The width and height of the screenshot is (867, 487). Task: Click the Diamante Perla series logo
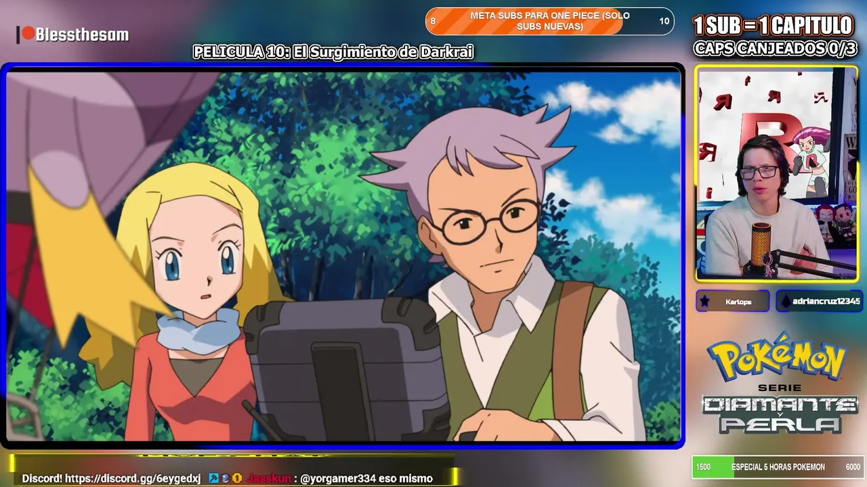click(x=780, y=414)
